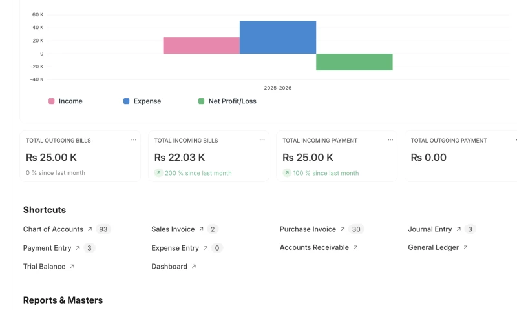The image size is (517, 310).
Task: Open the Journal Entry shortcut
Action: pos(430,229)
